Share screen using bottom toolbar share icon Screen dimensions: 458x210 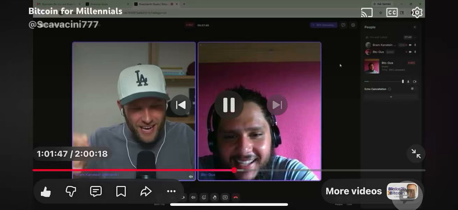click(x=225, y=197)
